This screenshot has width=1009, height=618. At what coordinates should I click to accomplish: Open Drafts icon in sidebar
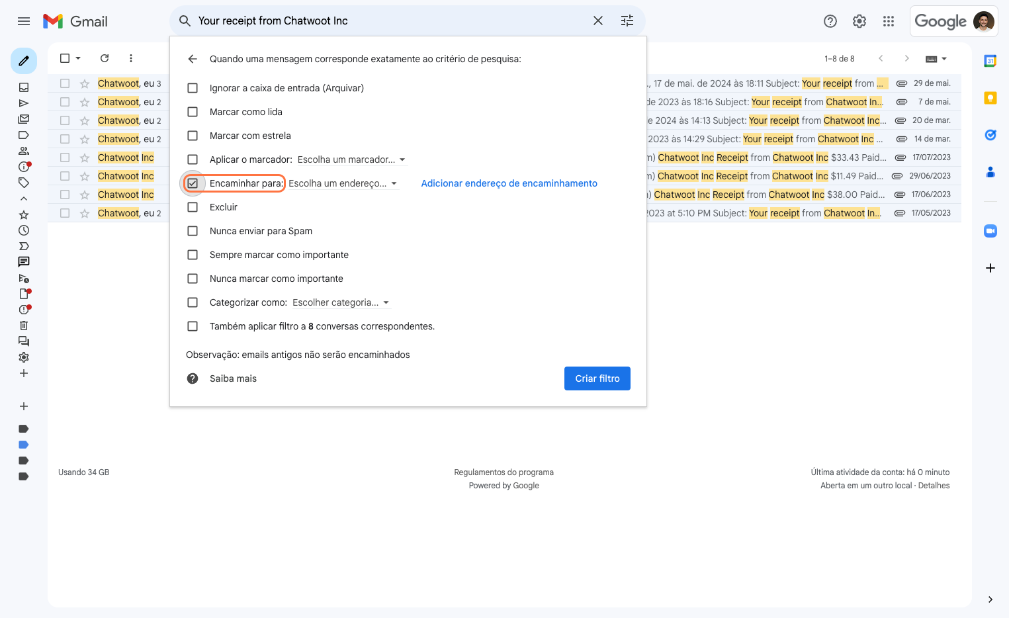24,294
